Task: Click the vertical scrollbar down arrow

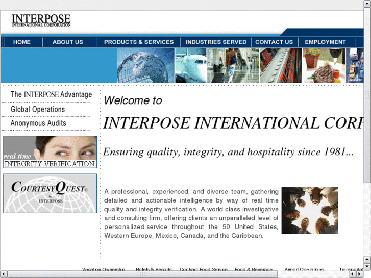Action: click(367, 267)
